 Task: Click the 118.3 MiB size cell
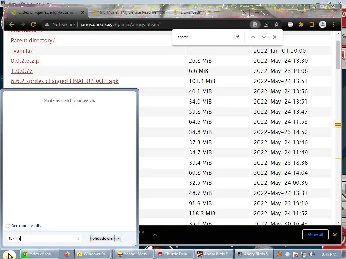pos(202,213)
